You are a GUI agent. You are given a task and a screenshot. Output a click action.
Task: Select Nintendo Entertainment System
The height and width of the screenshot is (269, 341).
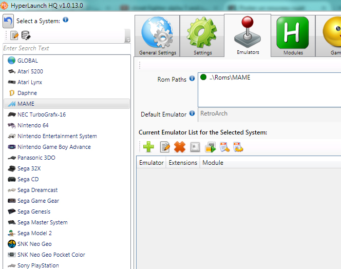pos(67,136)
